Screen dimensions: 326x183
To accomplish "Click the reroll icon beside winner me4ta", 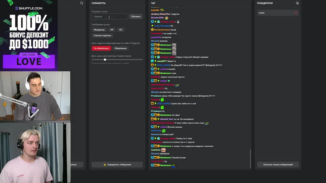I will click(296, 13).
